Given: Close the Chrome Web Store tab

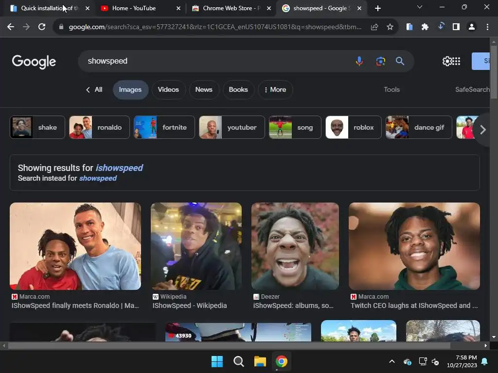Looking at the screenshot, I should pyautogui.click(x=269, y=8).
